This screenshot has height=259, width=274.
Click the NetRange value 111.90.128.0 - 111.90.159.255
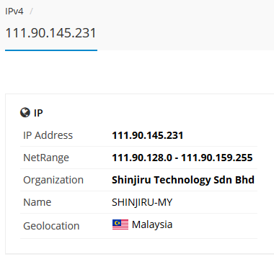(x=182, y=158)
